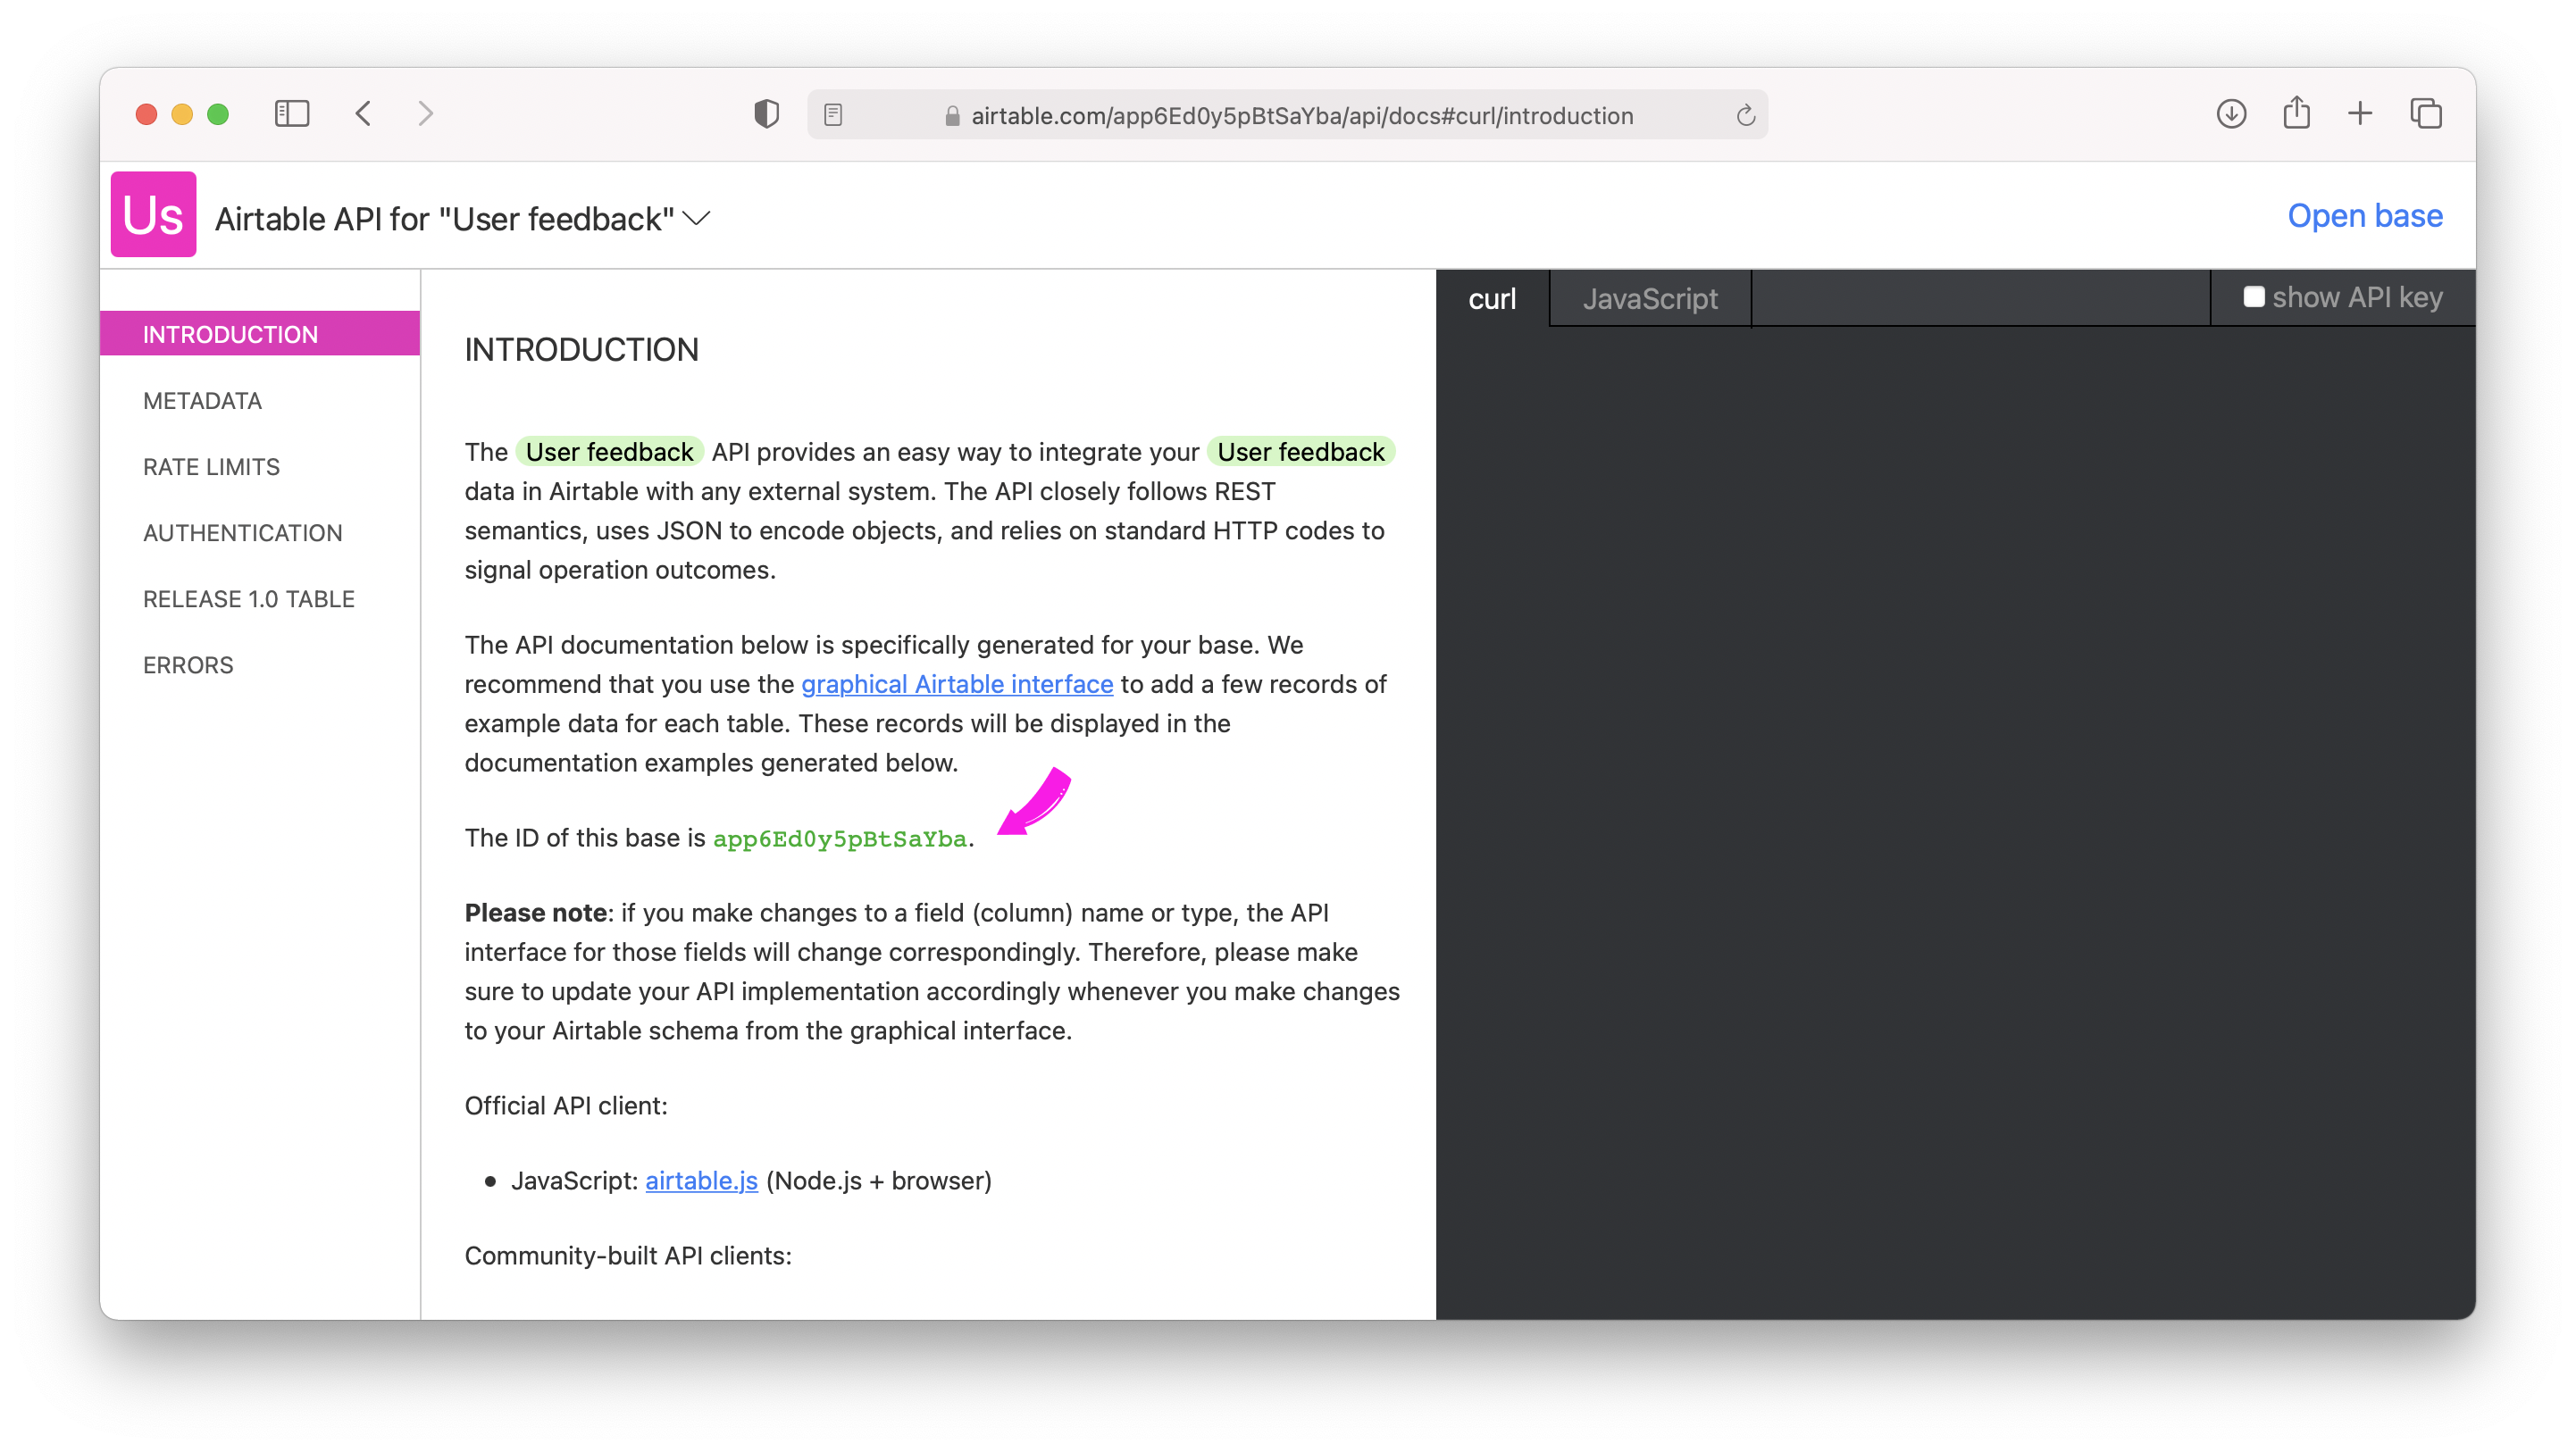This screenshot has height=1452, width=2576.
Task: Click the second User feedback highlighted label
Action: [1300, 452]
